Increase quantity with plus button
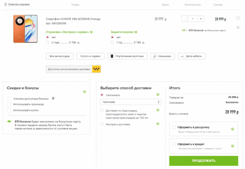This screenshot has width=245, height=169. [x=201, y=19]
